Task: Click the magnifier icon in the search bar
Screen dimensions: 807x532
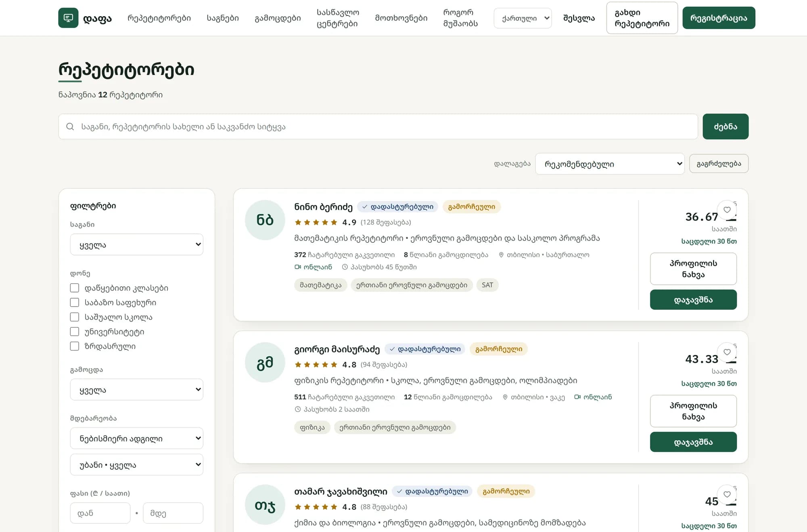Action: point(70,127)
